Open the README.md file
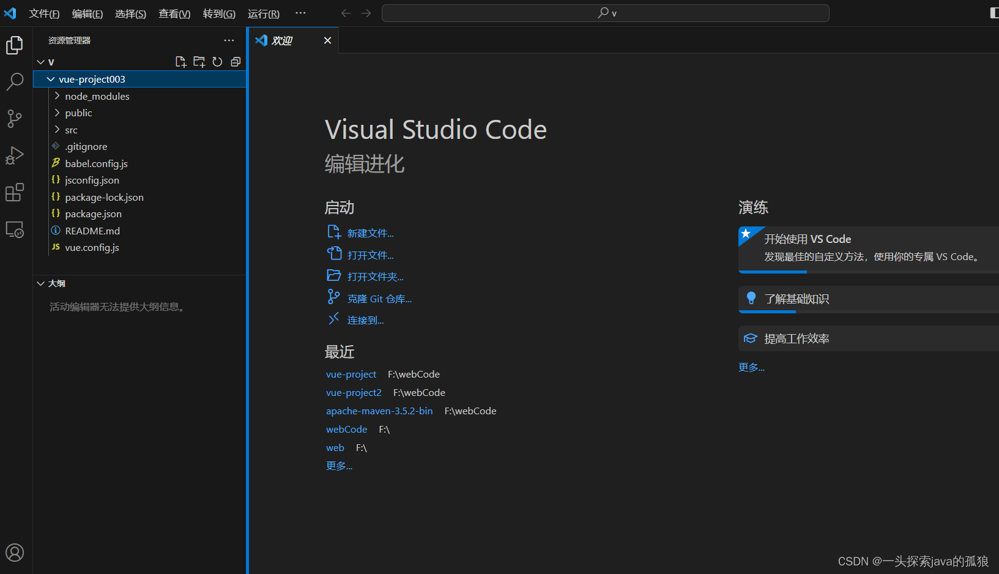This screenshot has height=574, width=999. 140,231
